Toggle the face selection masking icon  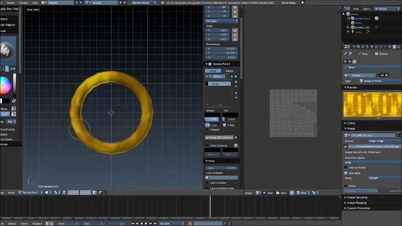click(64, 193)
